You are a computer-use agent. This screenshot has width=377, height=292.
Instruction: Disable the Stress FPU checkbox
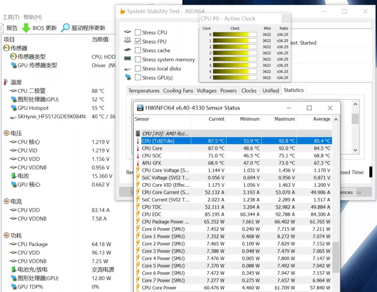click(138, 41)
